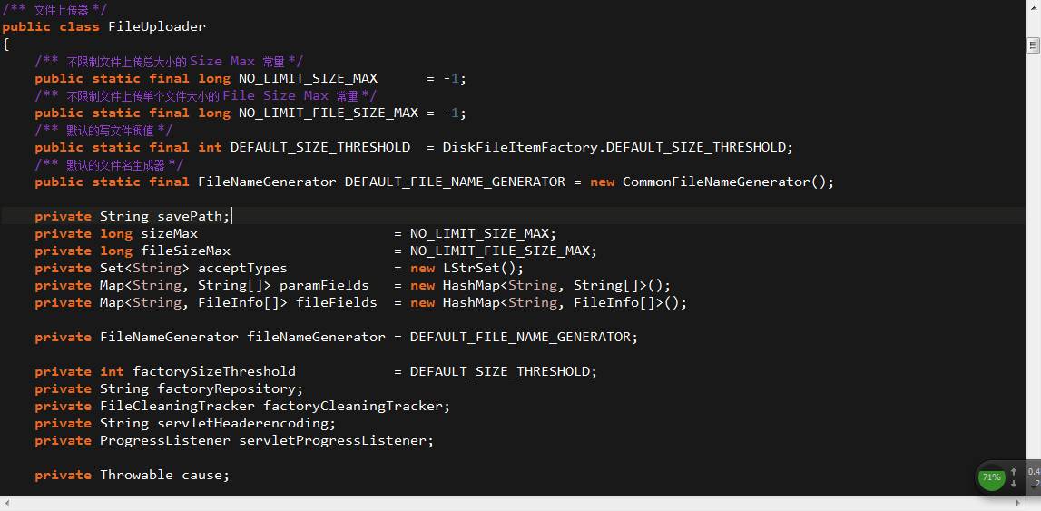Click DiskFileItemFactory.DEFAULT_SIZE_THRESHOLD in the constant declaration
Image resolution: width=1041 pixels, height=511 pixels.
click(x=614, y=147)
